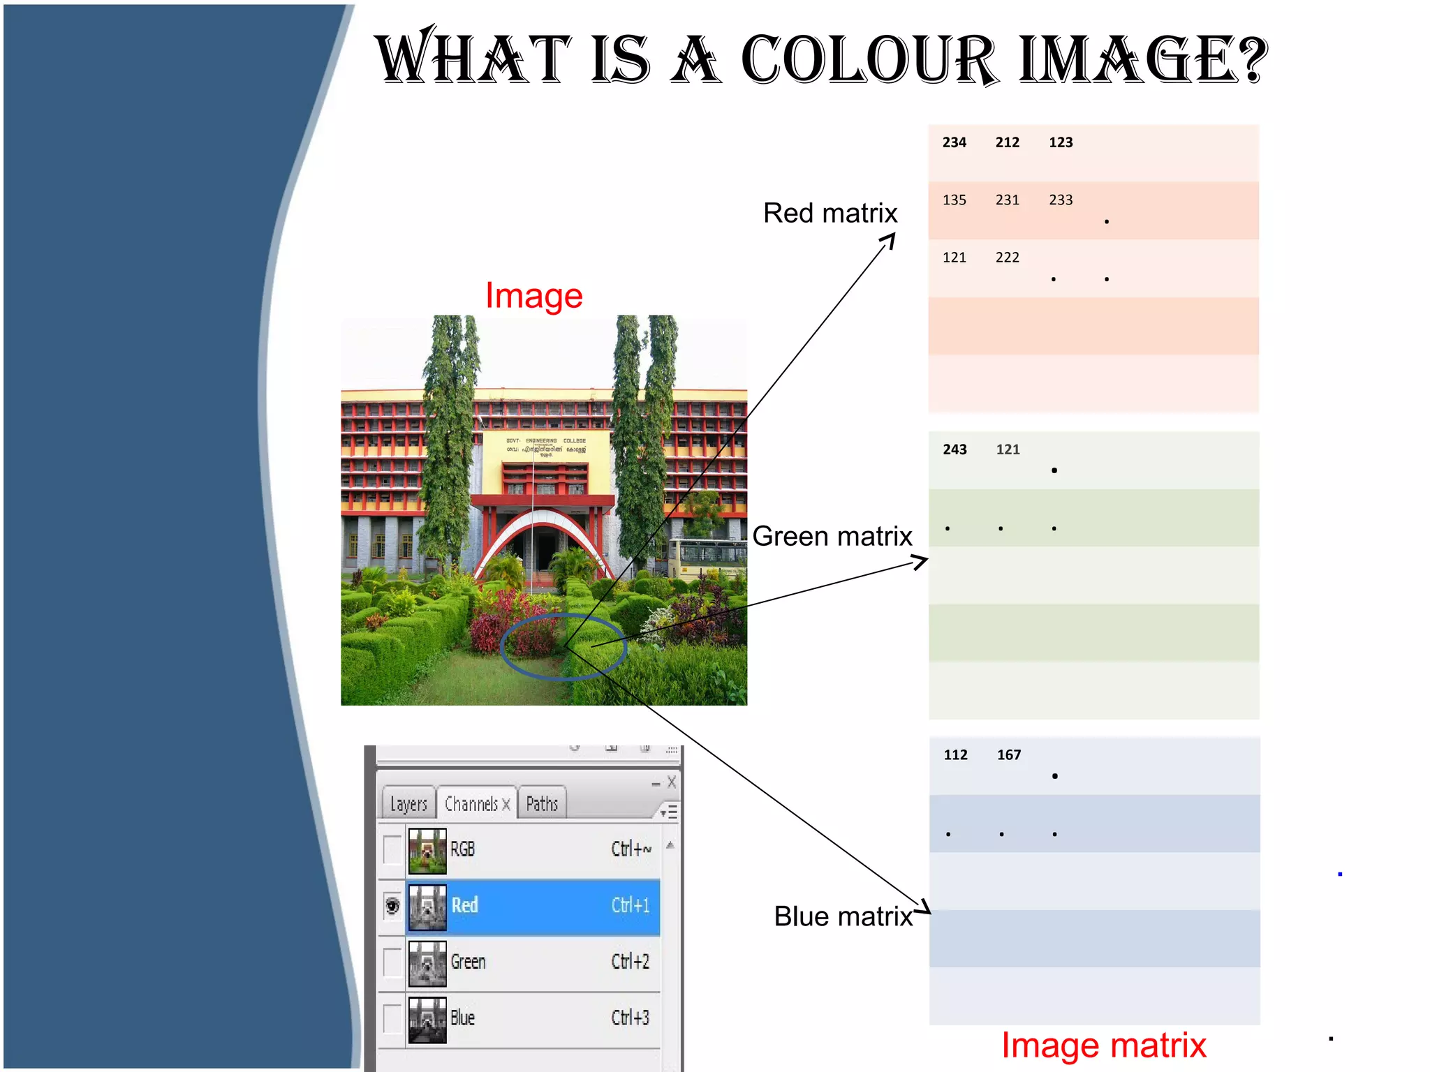
Task: Click the Ctrl+3 shortcut text
Action: (631, 1018)
